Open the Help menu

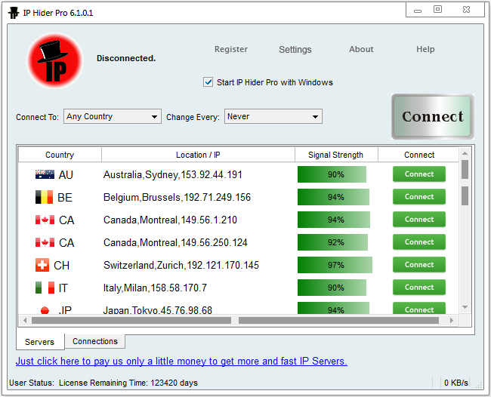(x=425, y=49)
